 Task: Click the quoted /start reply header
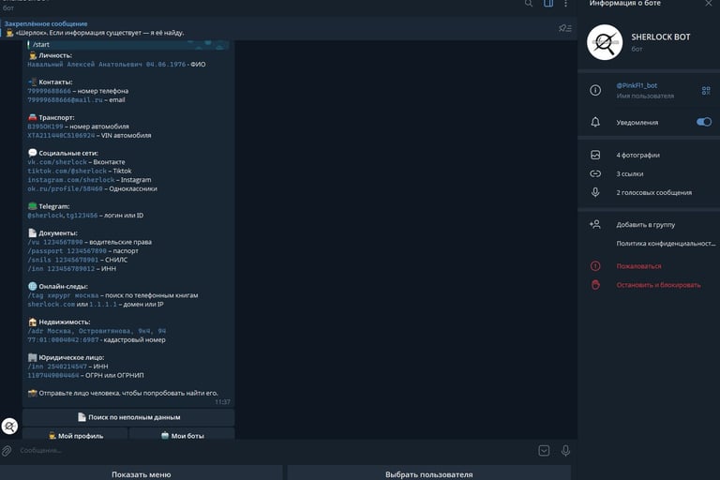(128, 45)
